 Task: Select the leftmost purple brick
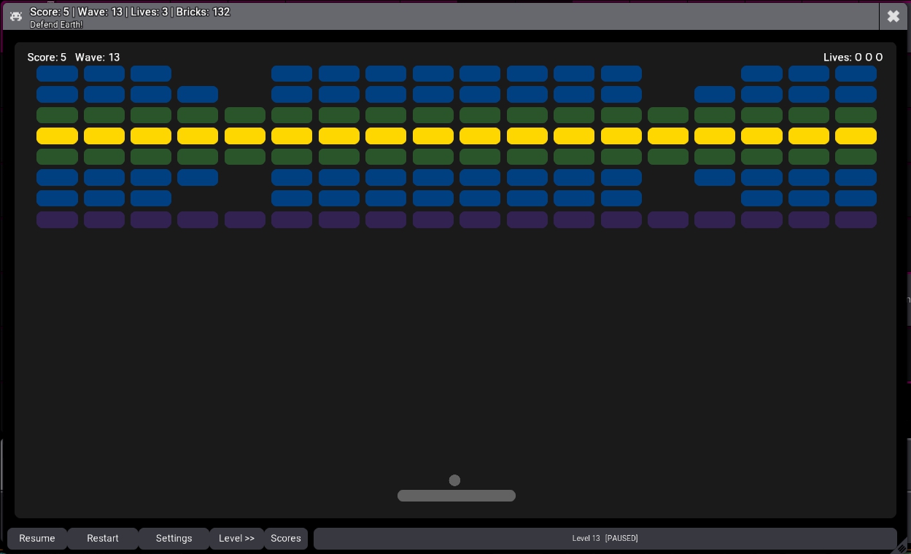(57, 219)
